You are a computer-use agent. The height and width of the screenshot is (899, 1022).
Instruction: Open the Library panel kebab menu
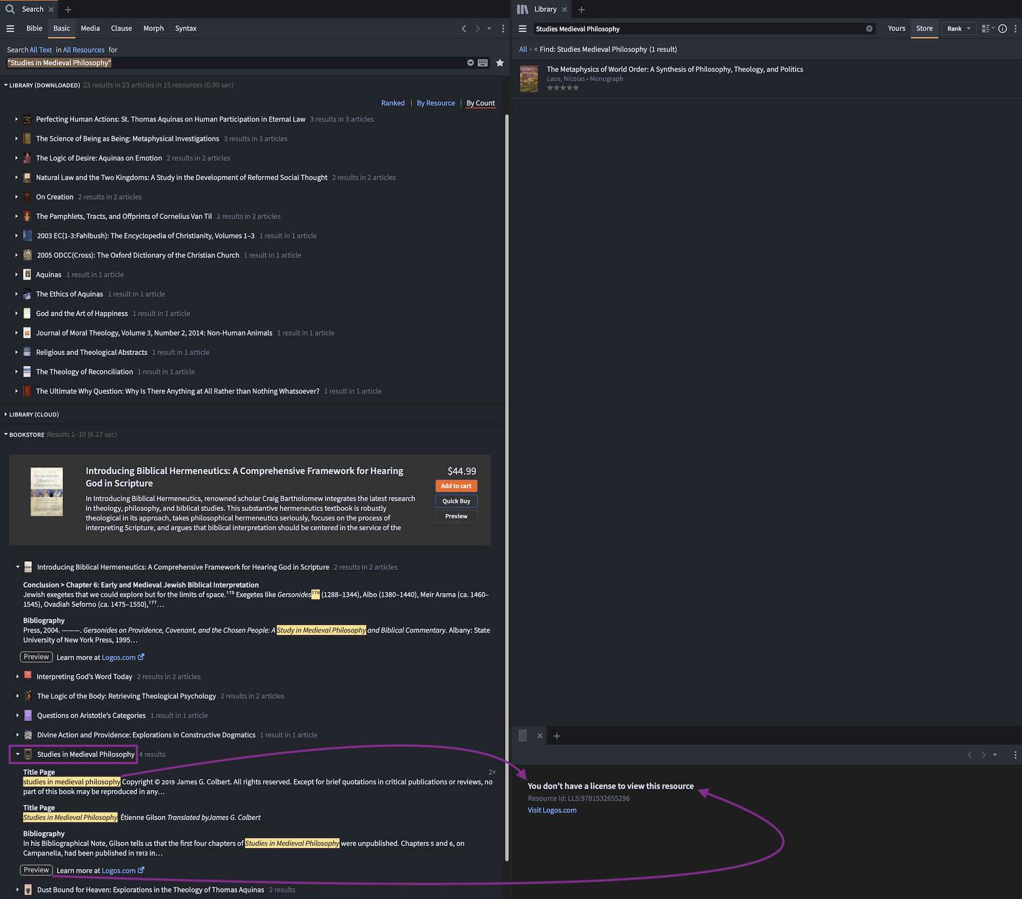coord(1016,29)
